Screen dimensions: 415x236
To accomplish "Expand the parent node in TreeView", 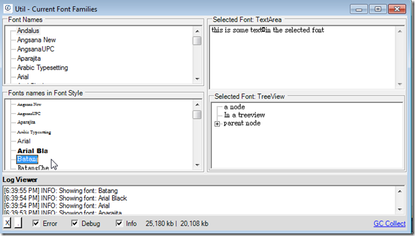I will [217, 124].
